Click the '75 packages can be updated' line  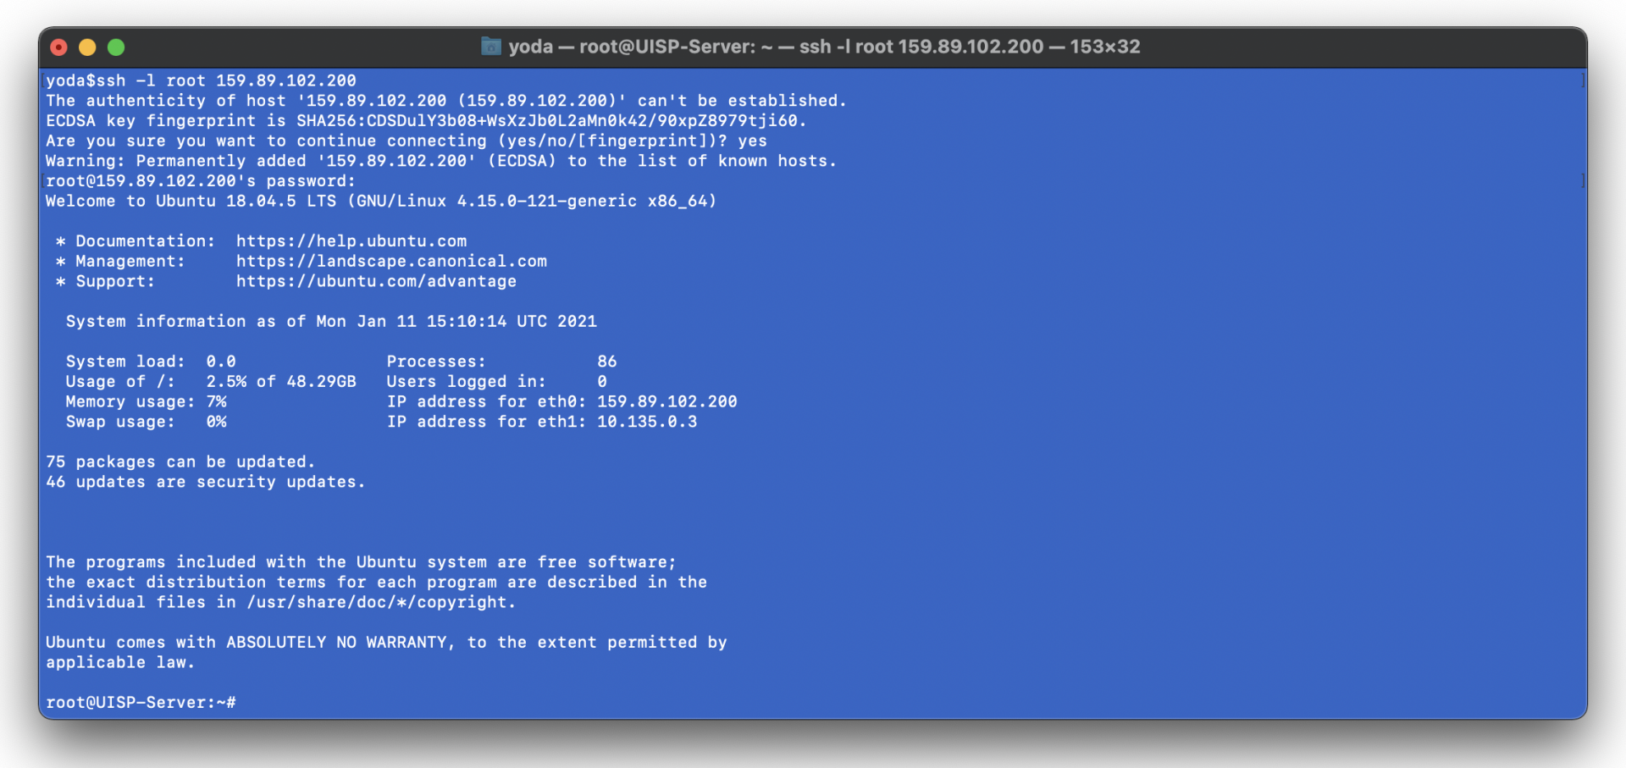tap(180, 462)
